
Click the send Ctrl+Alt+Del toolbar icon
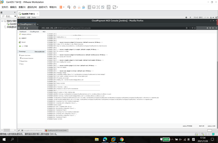tap(69, 7)
